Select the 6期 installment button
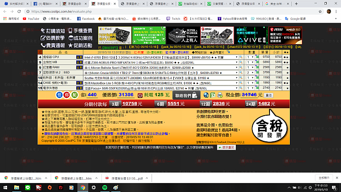 pos(160,104)
